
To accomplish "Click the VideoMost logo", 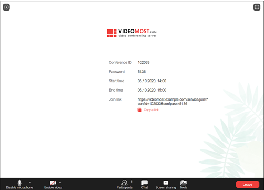I will [131, 33].
